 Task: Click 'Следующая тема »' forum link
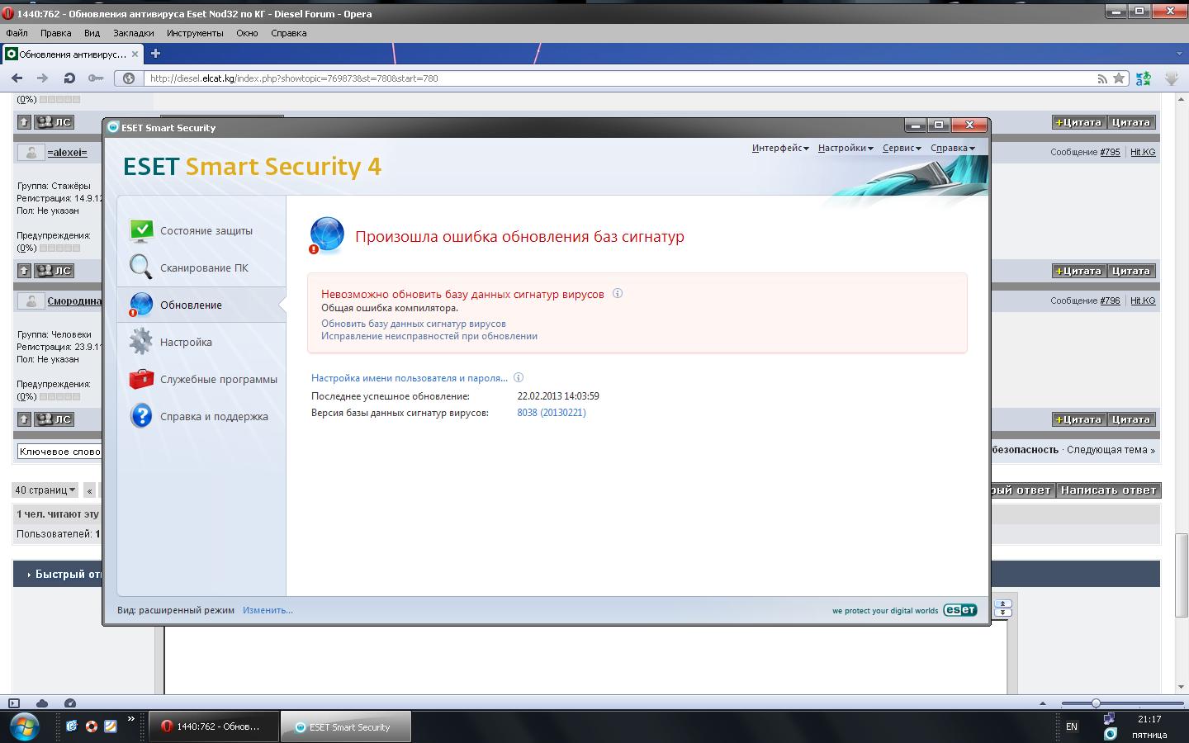pos(1111,450)
